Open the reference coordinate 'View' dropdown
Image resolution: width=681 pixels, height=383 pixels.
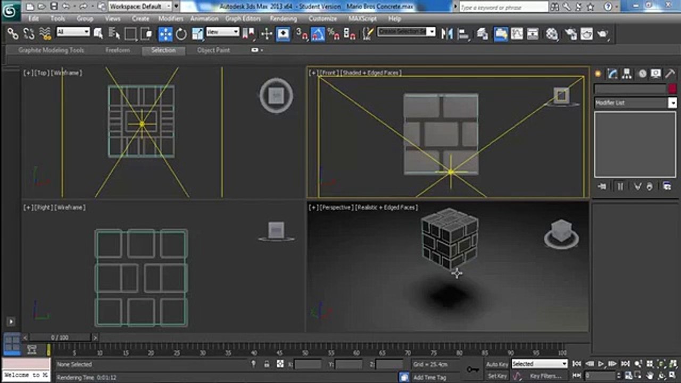222,32
